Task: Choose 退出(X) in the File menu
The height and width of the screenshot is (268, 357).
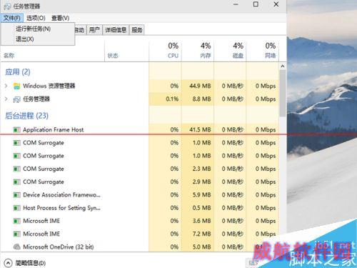Action: 25,39
